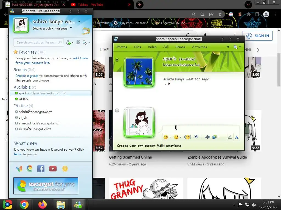The image size is (281, 210).
Task: Open the Share a quick message dropdown
Action: (71, 28)
